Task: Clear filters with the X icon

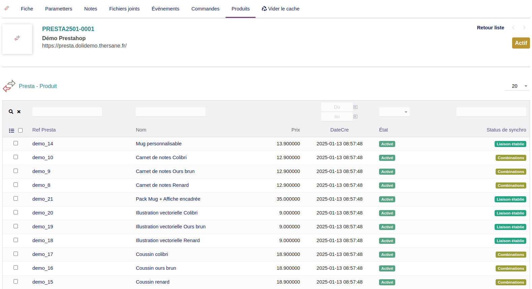Action: [19, 112]
